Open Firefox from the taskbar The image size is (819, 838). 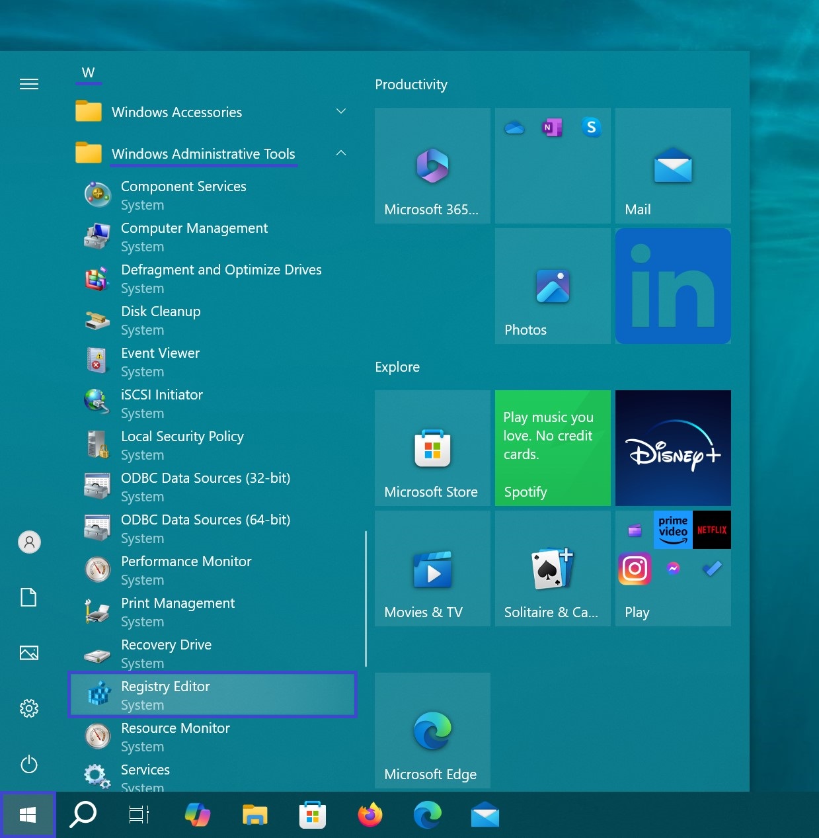coord(370,815)
